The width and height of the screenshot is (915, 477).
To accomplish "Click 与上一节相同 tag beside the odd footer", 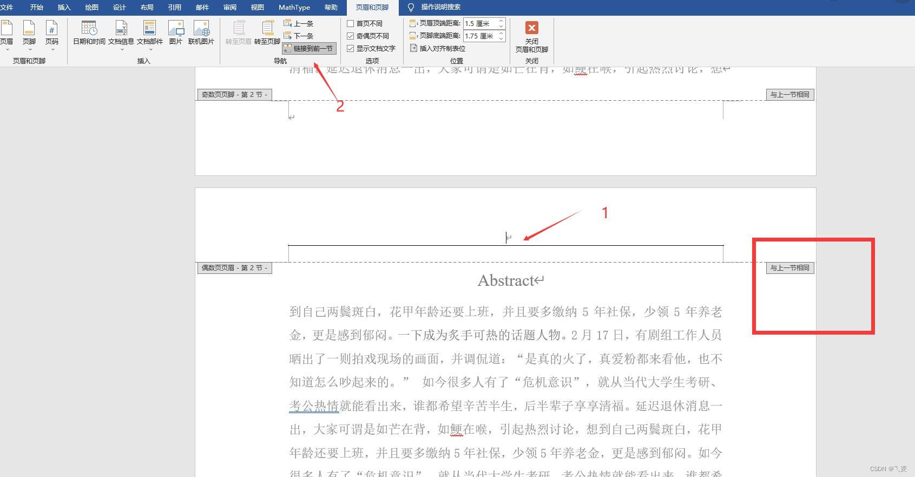I will pos(790,95).
